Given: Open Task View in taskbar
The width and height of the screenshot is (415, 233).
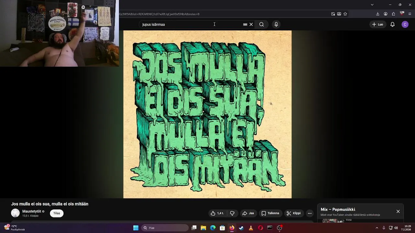Looking at the screenshot, I should point(194,228).
